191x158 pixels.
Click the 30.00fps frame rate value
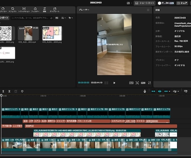tap(179, 46)
